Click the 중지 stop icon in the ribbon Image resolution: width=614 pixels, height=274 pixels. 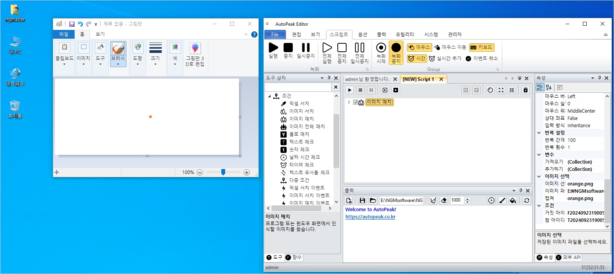click(288, 50)
